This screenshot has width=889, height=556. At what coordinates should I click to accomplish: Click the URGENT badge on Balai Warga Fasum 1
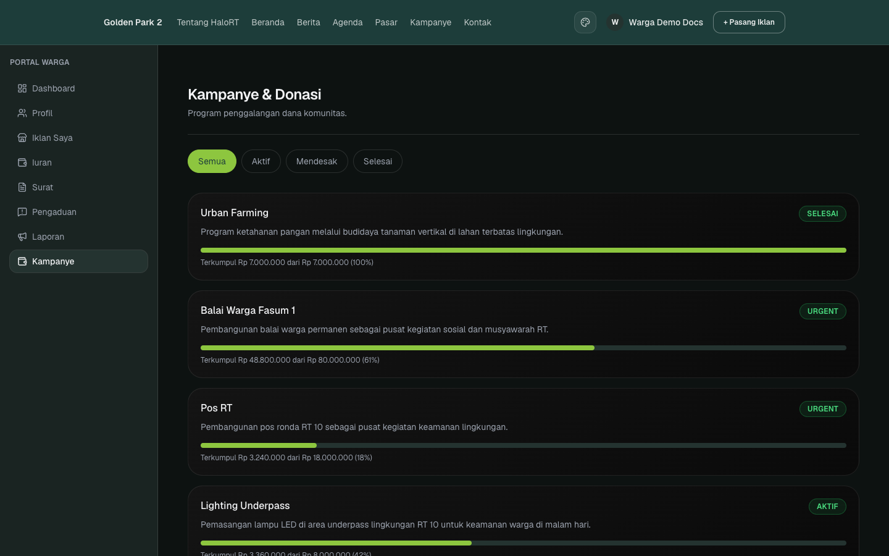pyautogui.click(x=823, y=311)
